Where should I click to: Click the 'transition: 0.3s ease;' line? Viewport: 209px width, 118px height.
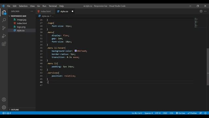(65, 57)
